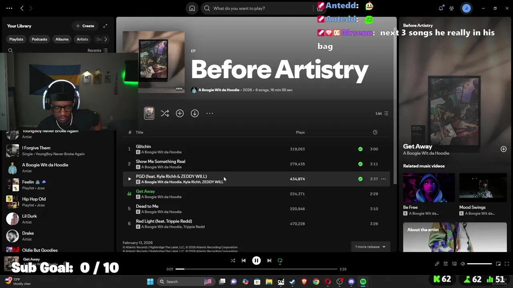
Task: Open user profile avatar J
Action: [x=466, y=8]
